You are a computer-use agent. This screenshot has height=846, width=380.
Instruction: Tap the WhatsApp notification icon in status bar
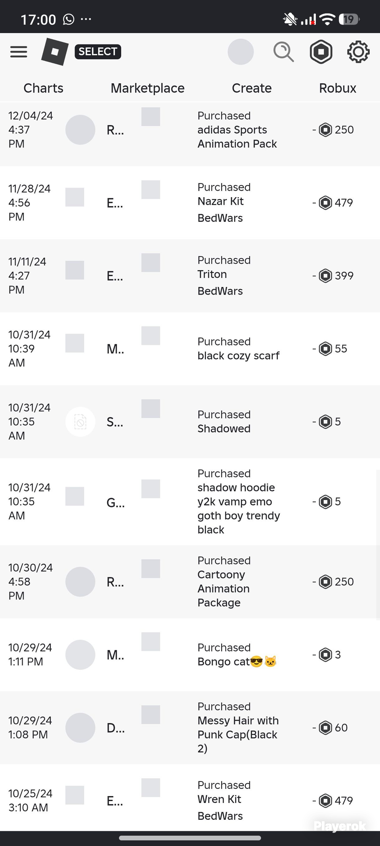pyautogui.click(x=69, y=19)
